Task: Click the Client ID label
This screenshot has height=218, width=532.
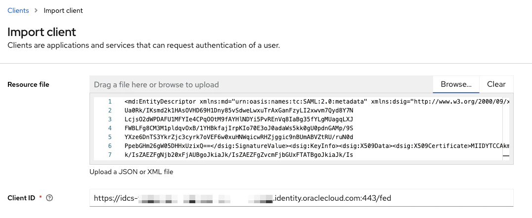Action: 21,198
